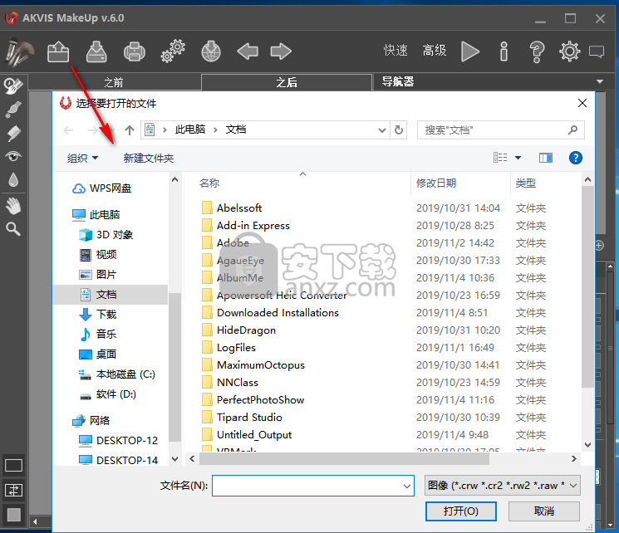619x533 pixels.
Task: Open AKVIS preferences gear icon
Action: pos(569,51)
